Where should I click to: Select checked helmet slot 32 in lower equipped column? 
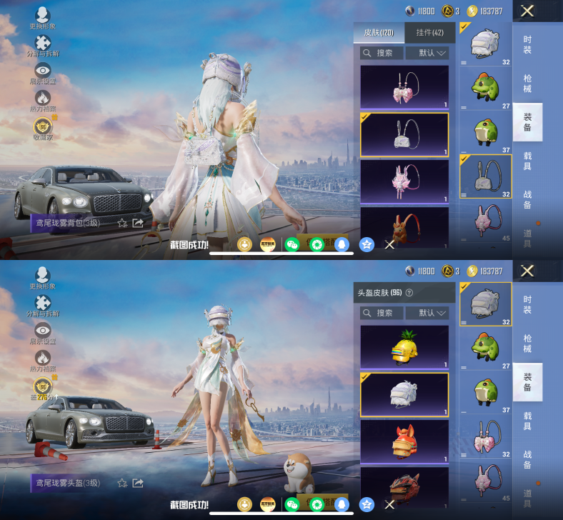click(485, 304)
